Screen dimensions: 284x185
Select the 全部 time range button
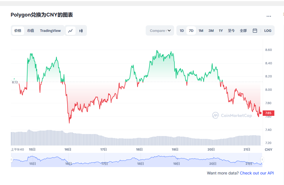[x=243, y=30]
